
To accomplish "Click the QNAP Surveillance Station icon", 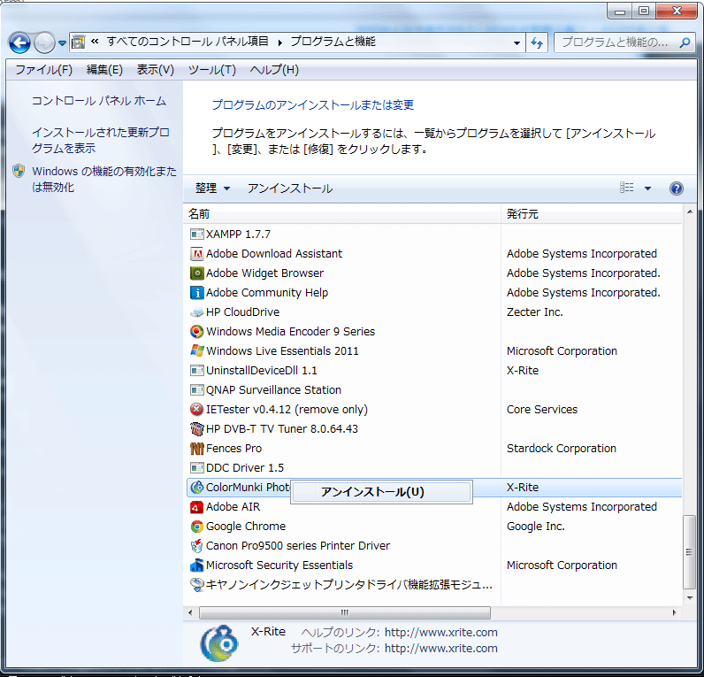I will click(x=196, y=390).
